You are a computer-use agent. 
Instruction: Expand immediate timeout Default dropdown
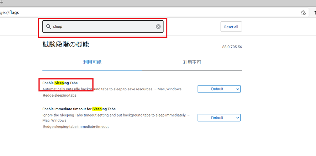click(x=219, y=118)
